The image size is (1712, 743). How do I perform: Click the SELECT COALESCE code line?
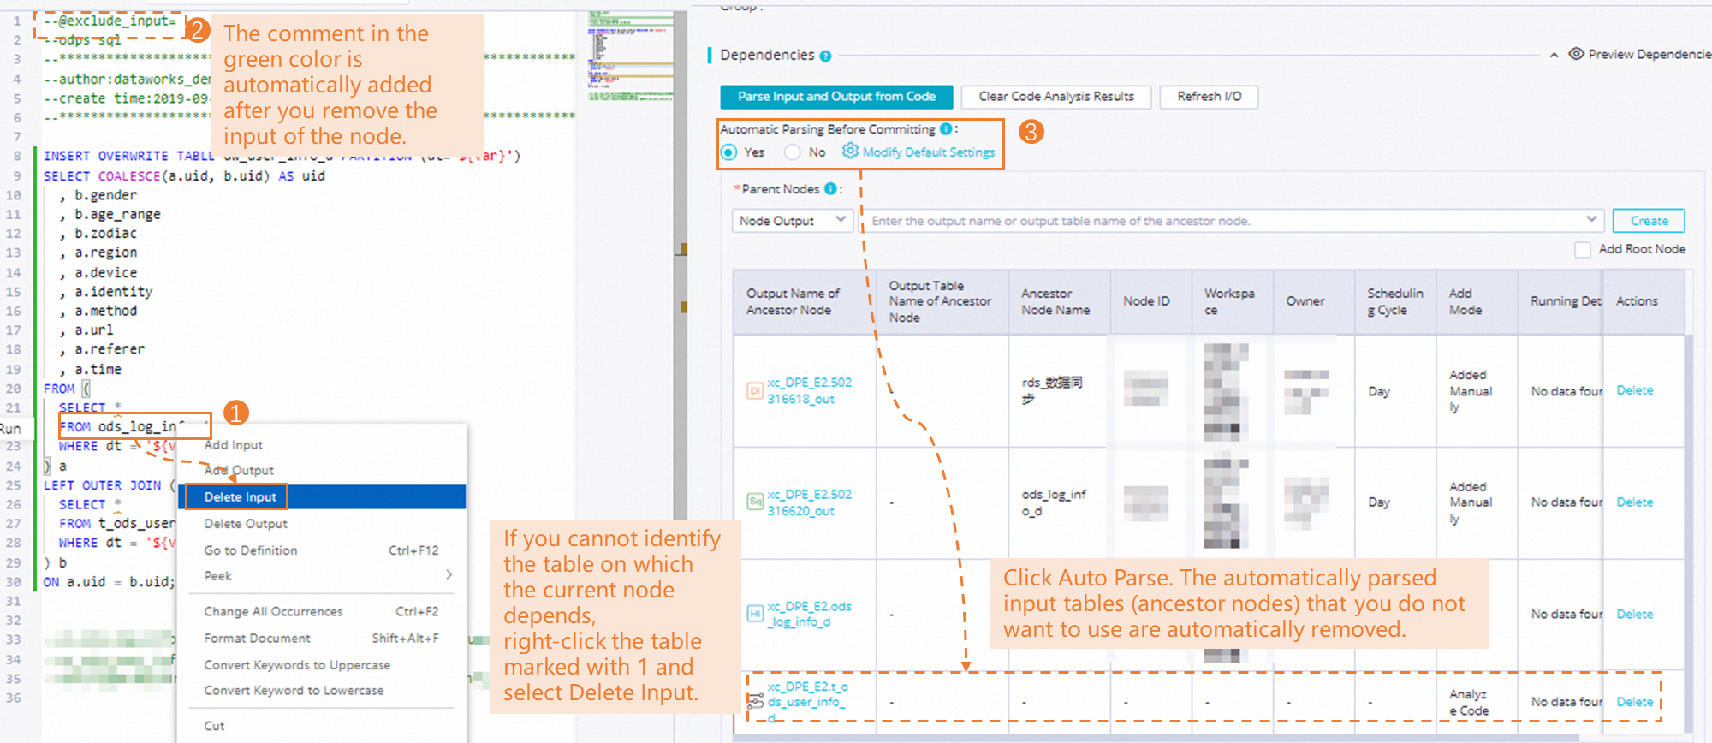(184, 175)
